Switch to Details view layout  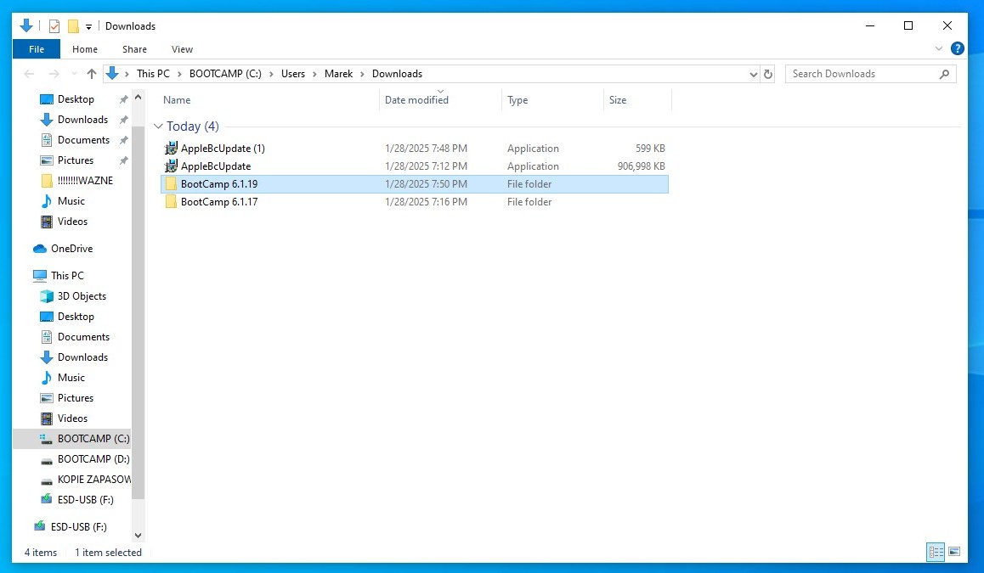pyautogui.click(x=936, y=553)
